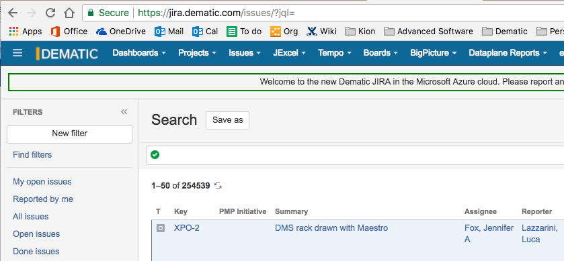Collapse the Filters panel with double chevron
Viewport: 564px width, 261px height.
[124, 111]
